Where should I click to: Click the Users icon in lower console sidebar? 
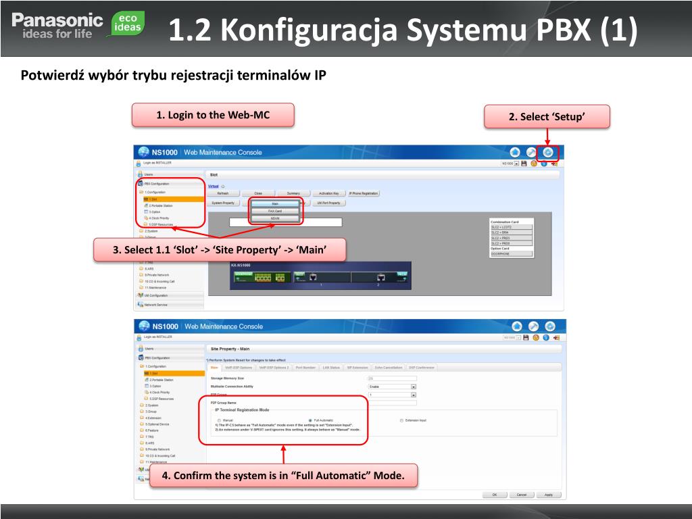tap(141, 349)
